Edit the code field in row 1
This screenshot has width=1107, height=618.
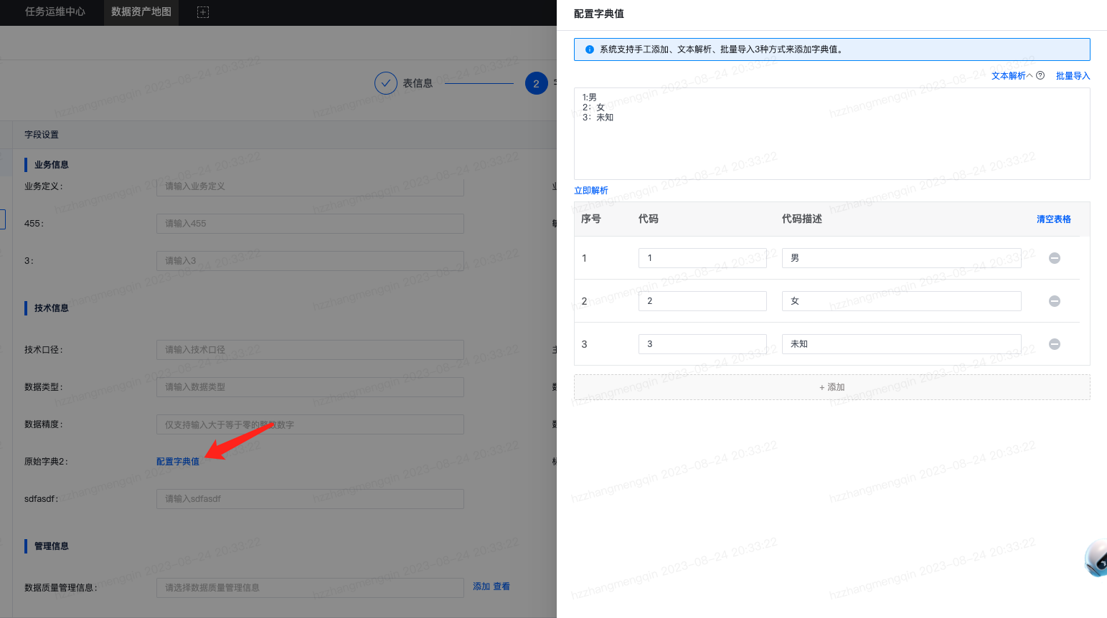702,258
